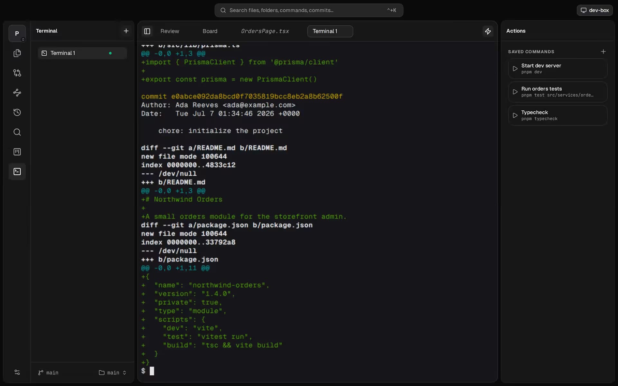Viewport: 618px width, 386px height.
Task: Switch to the Terminal 1 tab
Action: click(330, 31)
